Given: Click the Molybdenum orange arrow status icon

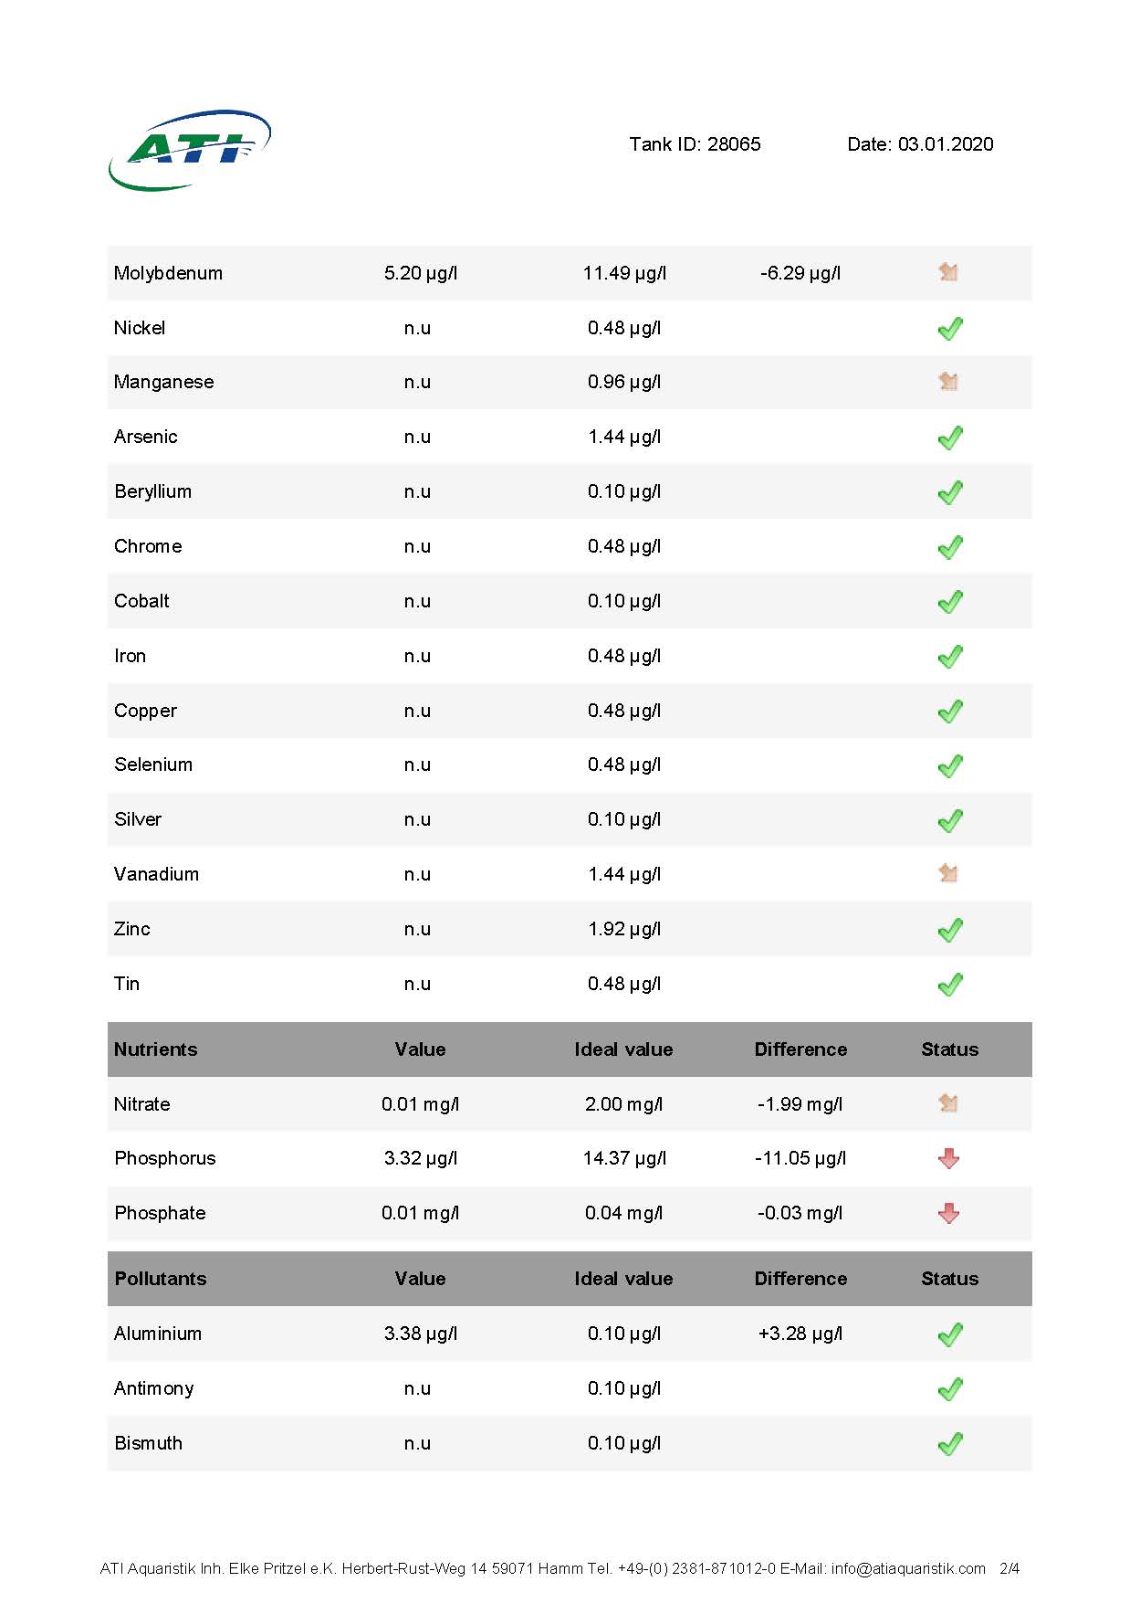Looking at the screenshot, I should pyautogui.click(x=948, y=271).
